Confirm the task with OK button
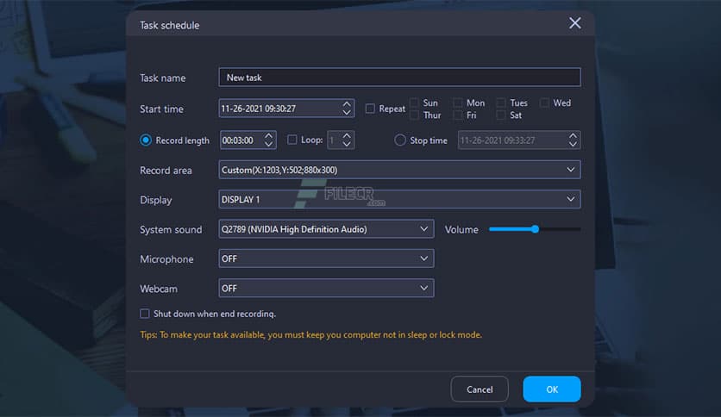 pos(552,389)
